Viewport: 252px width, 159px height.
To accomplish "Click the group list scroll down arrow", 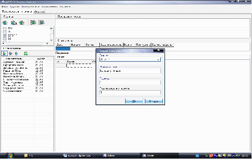I will pos(51,40).
